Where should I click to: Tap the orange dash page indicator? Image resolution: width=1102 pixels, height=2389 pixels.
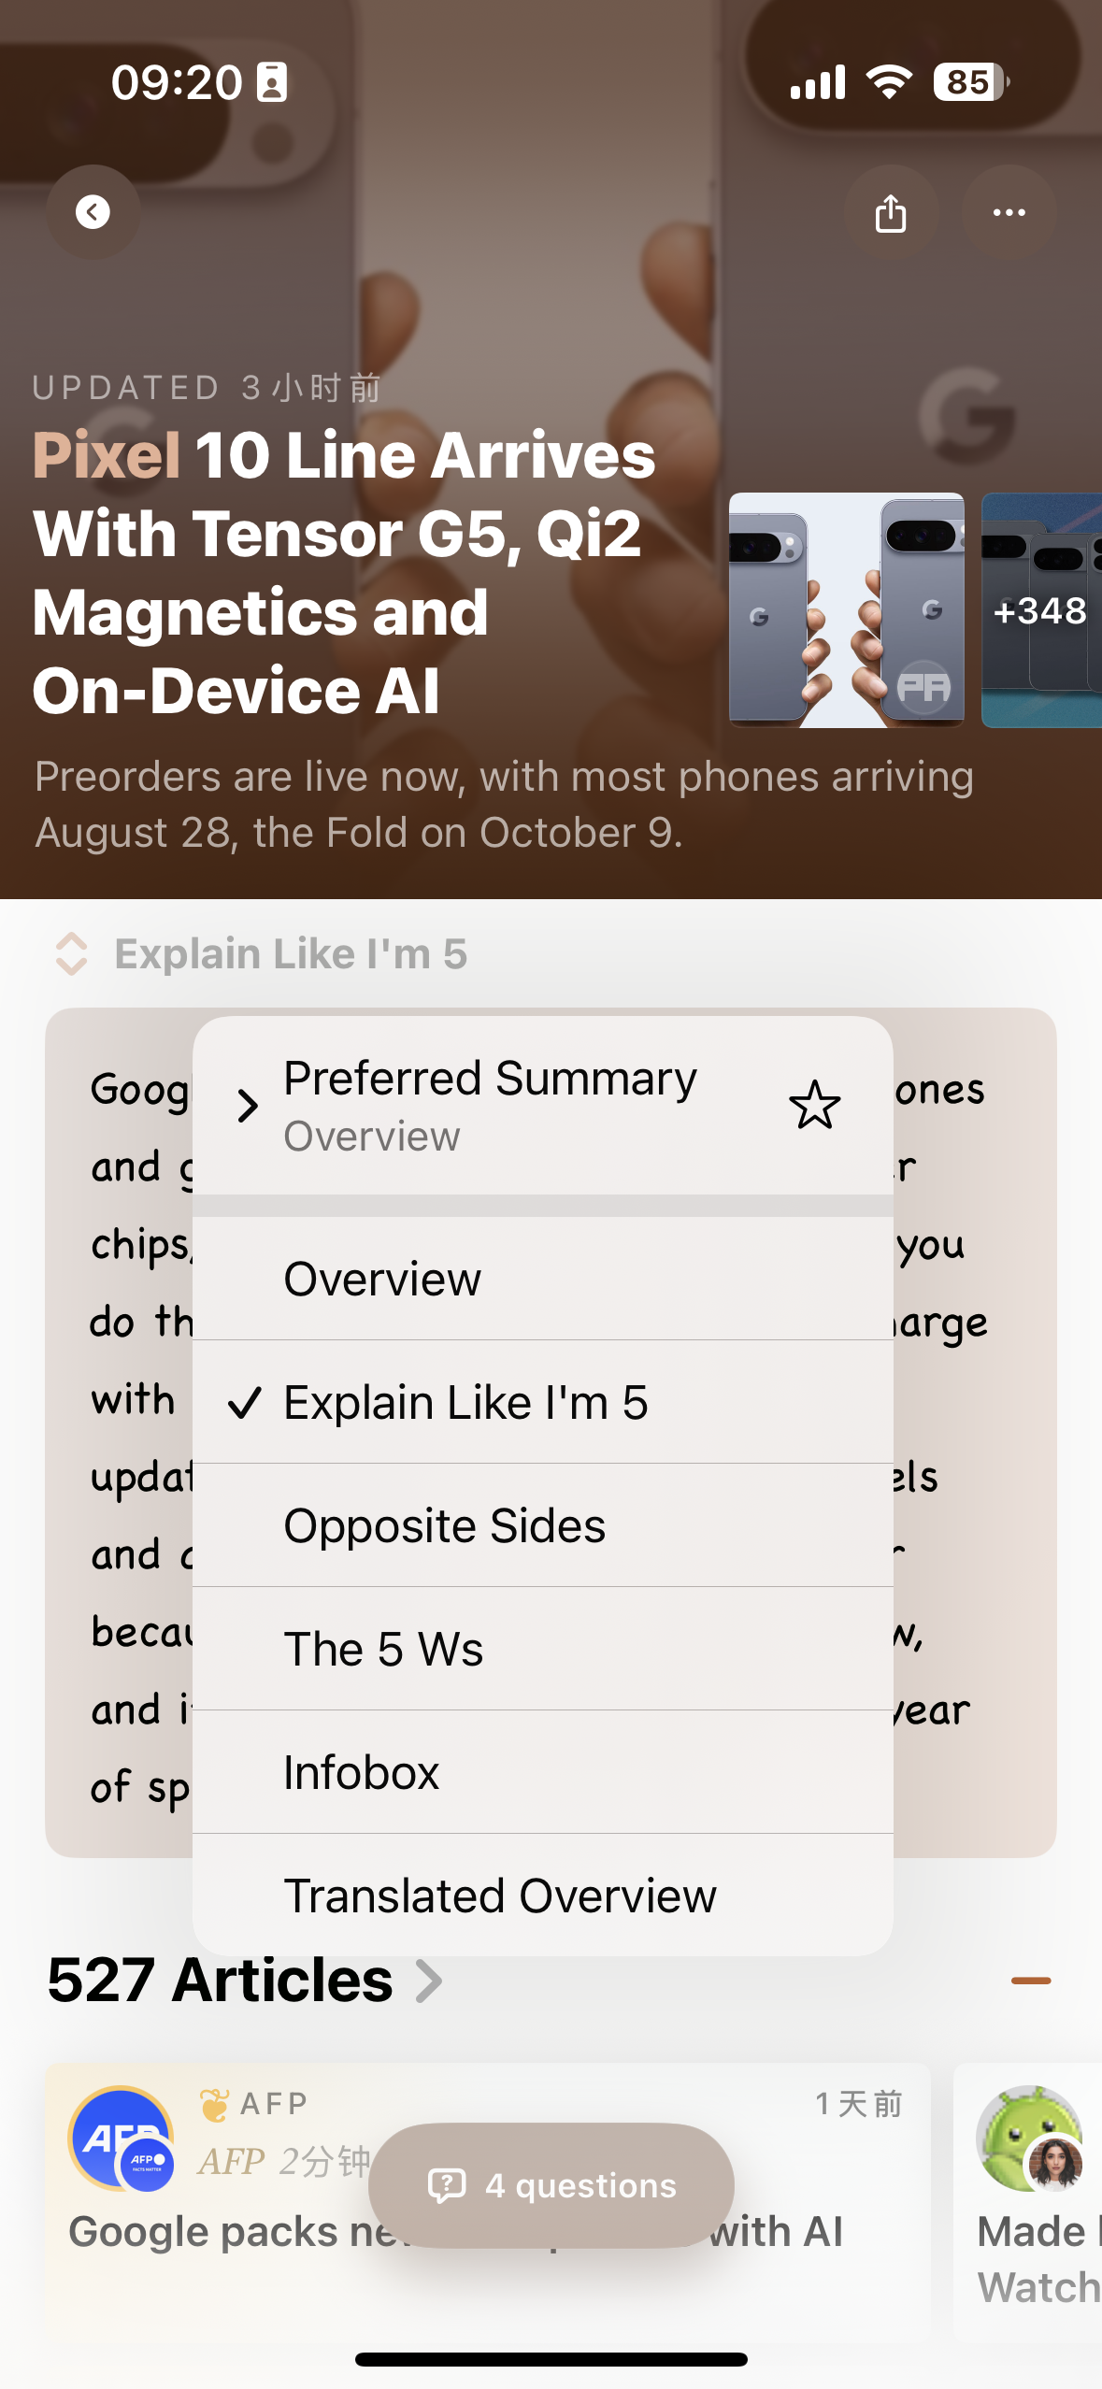1031,1980
